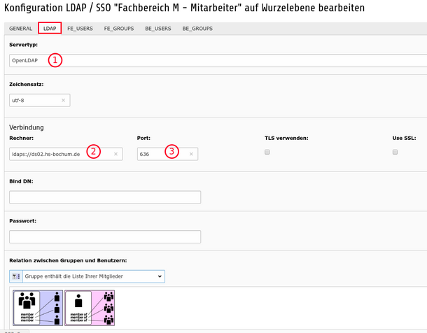Select the member-of-groups relation image

click(90, 308)
